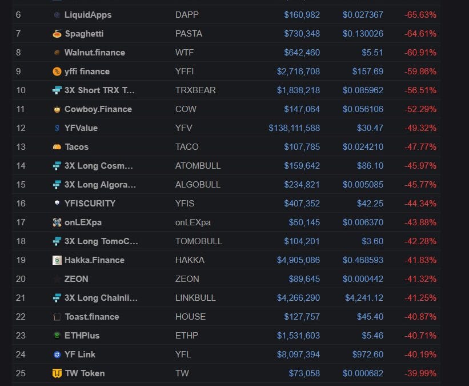Select the -41.25% change value
469x386 pixels.
pos(420,298)
